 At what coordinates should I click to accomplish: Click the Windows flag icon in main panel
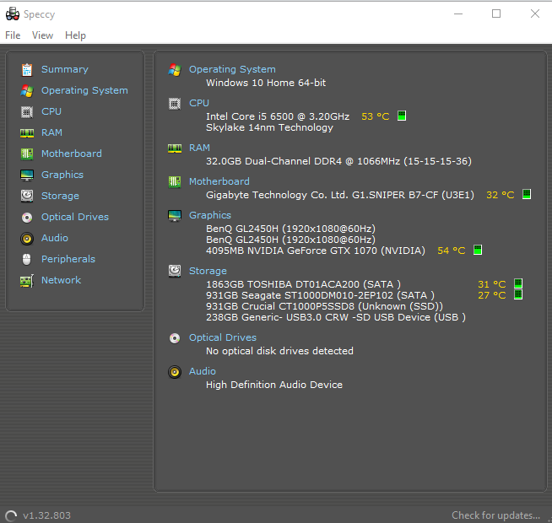pyautogui.click(x=175, y=70)
